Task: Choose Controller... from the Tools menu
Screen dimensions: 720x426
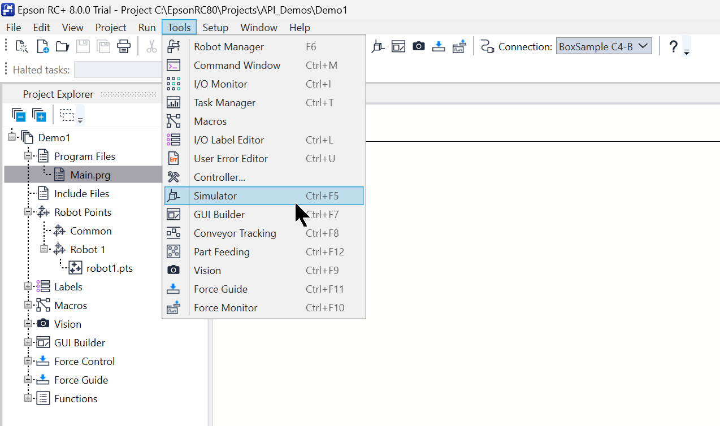Action: point(264,177)
